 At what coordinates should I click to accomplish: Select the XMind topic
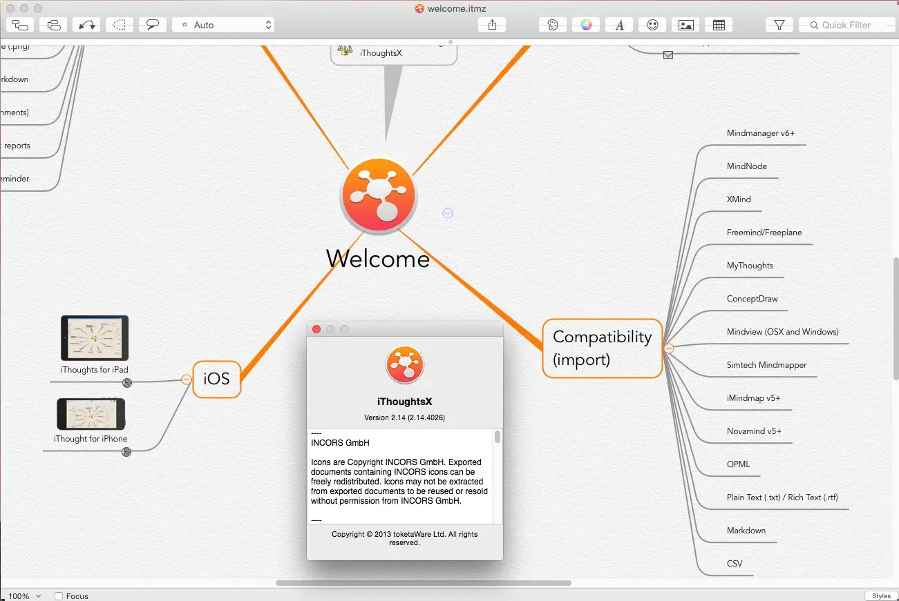(x=739, y=199)
